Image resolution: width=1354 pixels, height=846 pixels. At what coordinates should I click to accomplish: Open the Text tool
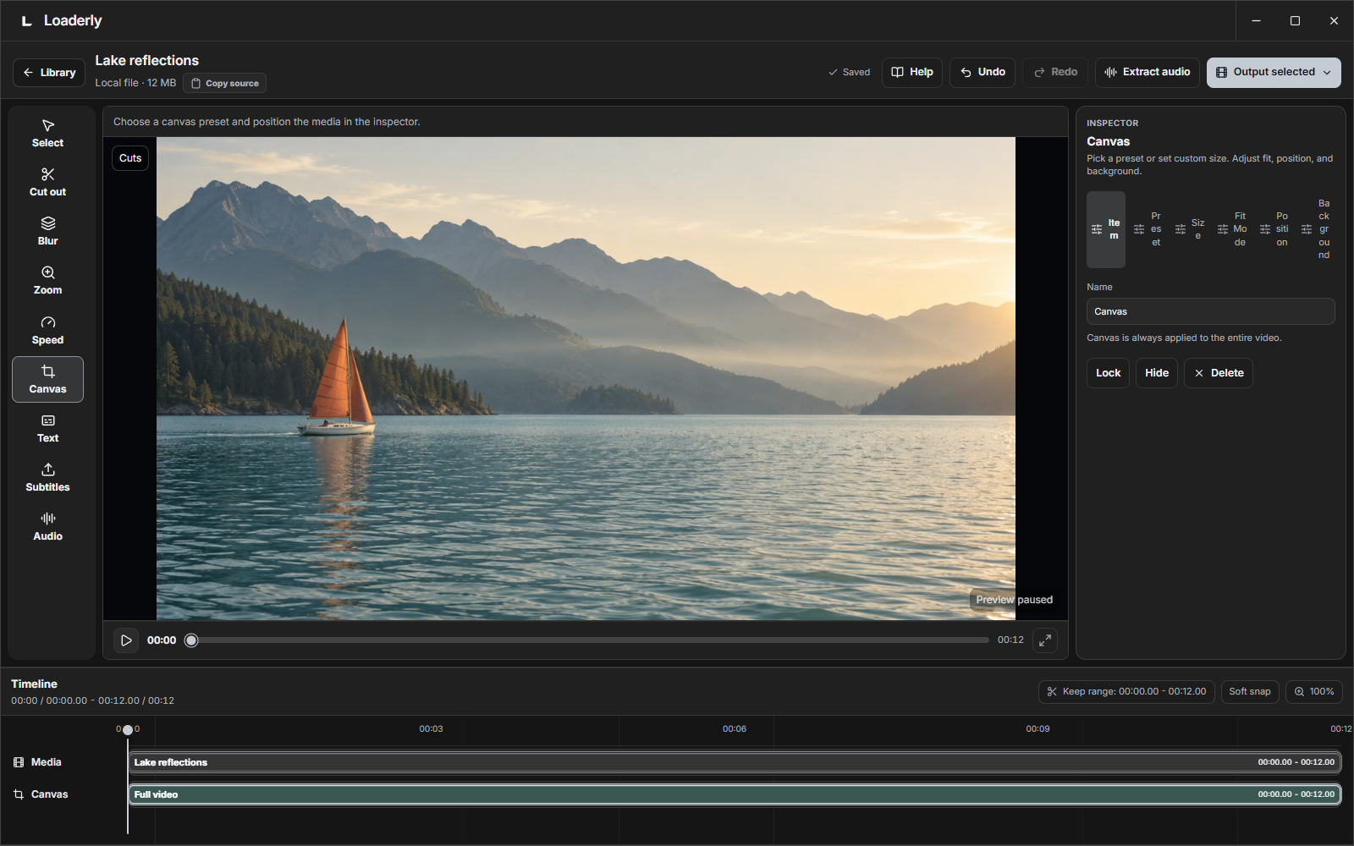(47, 429)
